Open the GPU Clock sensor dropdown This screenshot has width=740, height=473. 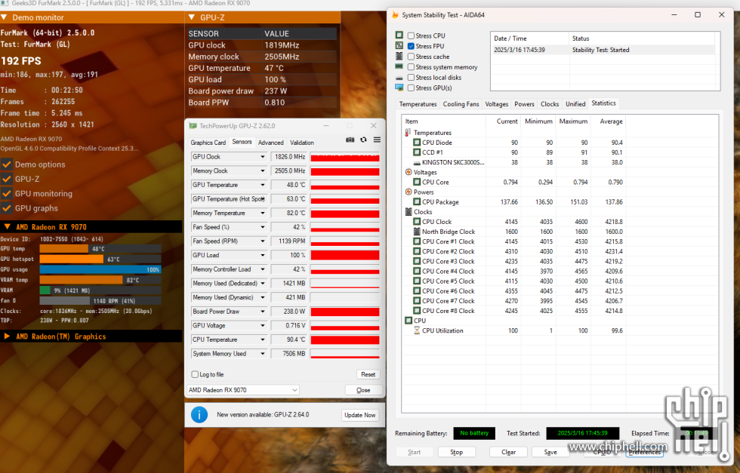(x=263, y=157)
